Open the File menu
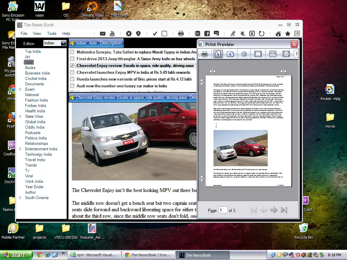 [x=24, y=34]
